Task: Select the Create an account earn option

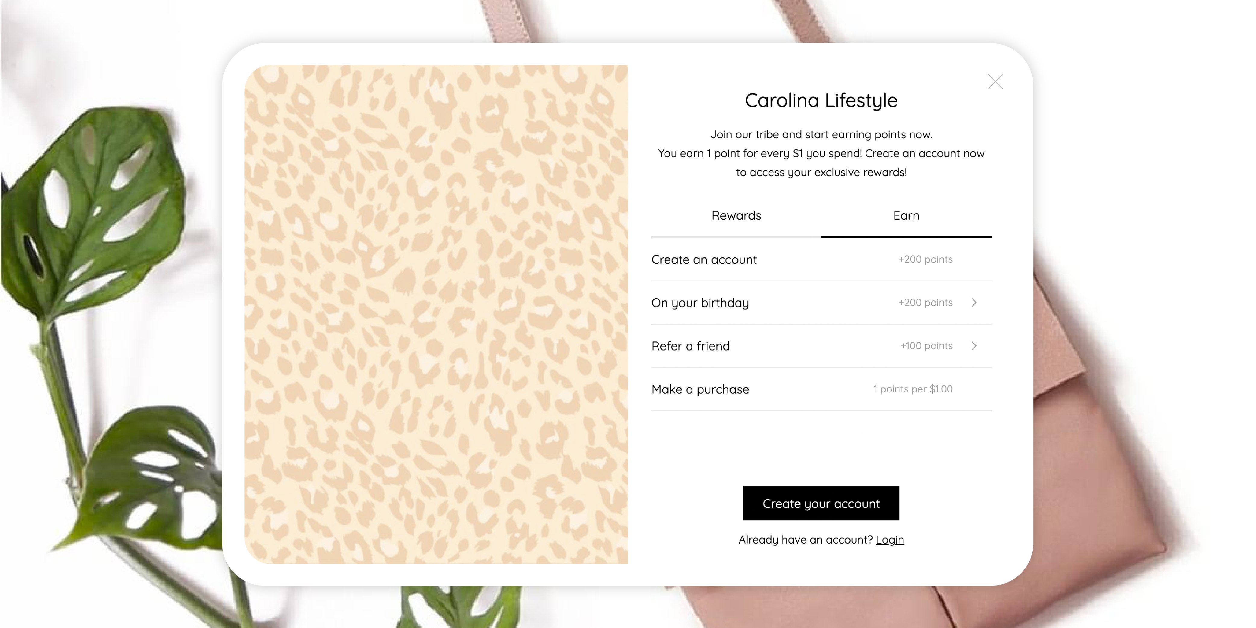Action: point(821,259)
